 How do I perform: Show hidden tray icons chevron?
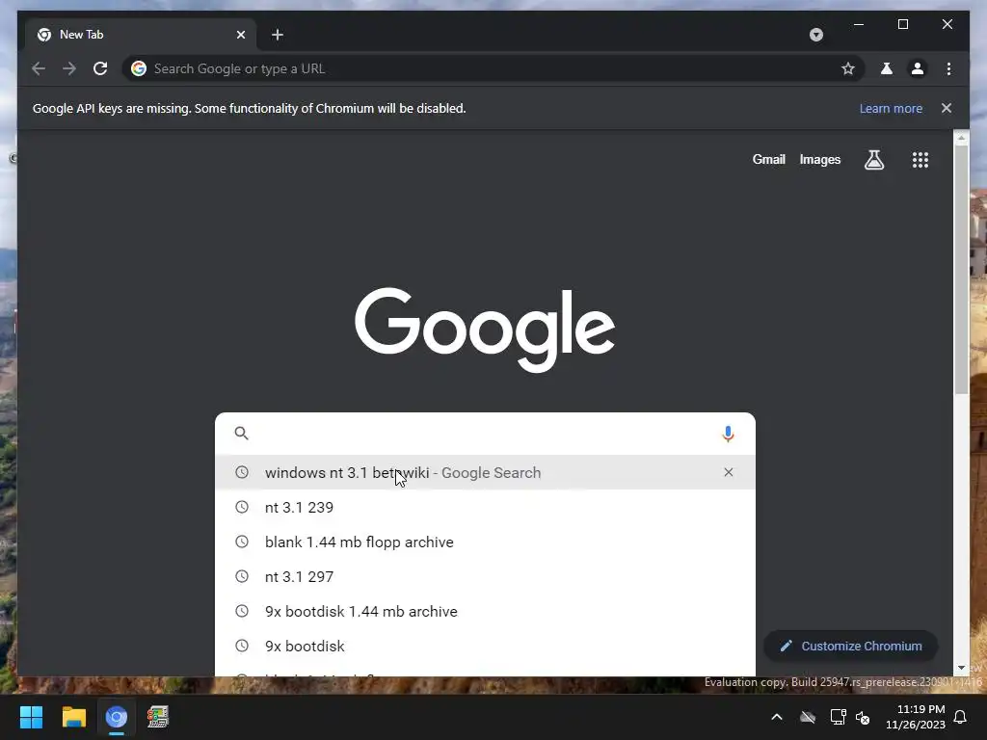point(777,717)
